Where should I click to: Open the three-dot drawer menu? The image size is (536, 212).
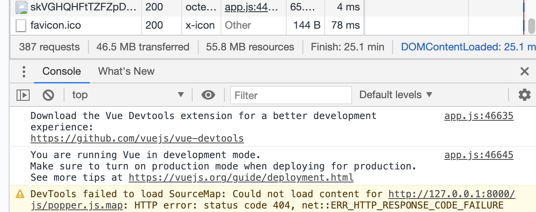click(x=24, y=71)
